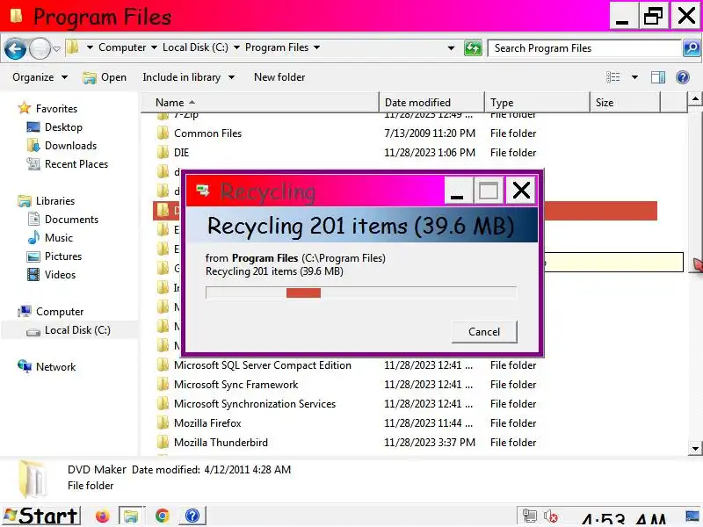703x527 pixels.
Task: Click the Show desktop icon in the tray
Action: (x=693, y=516)
